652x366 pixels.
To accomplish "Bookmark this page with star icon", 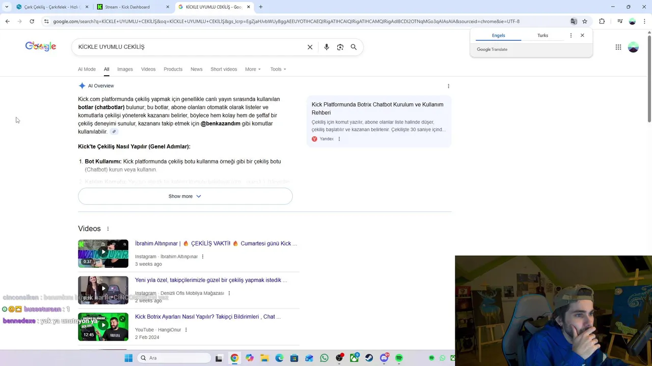I will pyautogui.click(x=585, y=21).
